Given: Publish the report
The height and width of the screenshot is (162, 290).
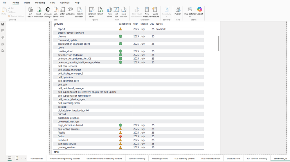Looking at the screenshot, I should (178, 11).
